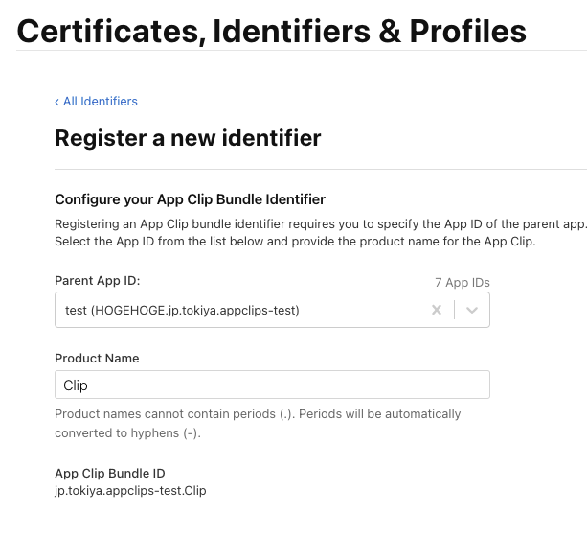
Task: Open the test (HOGEHOGE.jp.tokiya.appclips-test) combo box
Action: (239, 310)
